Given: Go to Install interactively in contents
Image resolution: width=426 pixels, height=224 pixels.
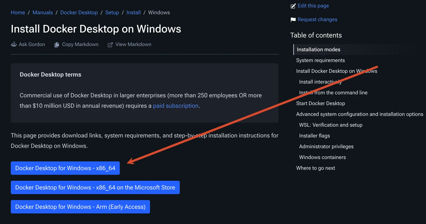Looking at the screenshot, I should [x=320, y=82].
